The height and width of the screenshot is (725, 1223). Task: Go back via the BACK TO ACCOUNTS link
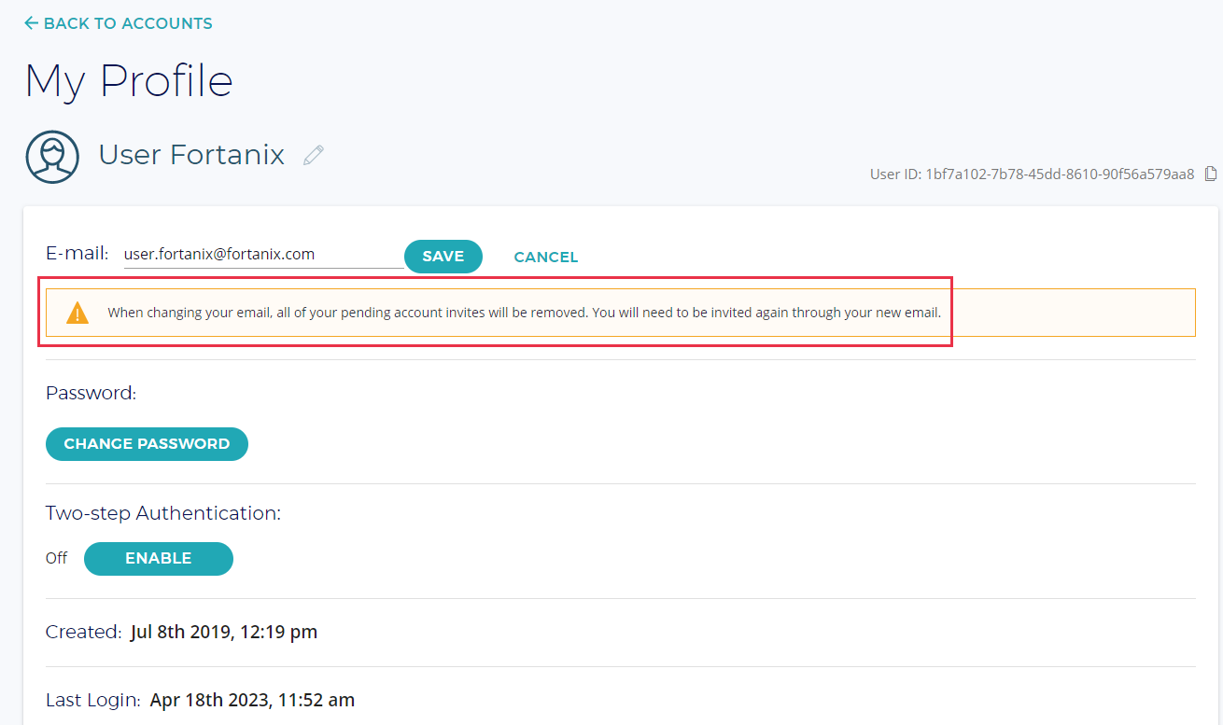pyautogui.click(x=128, y=23)
